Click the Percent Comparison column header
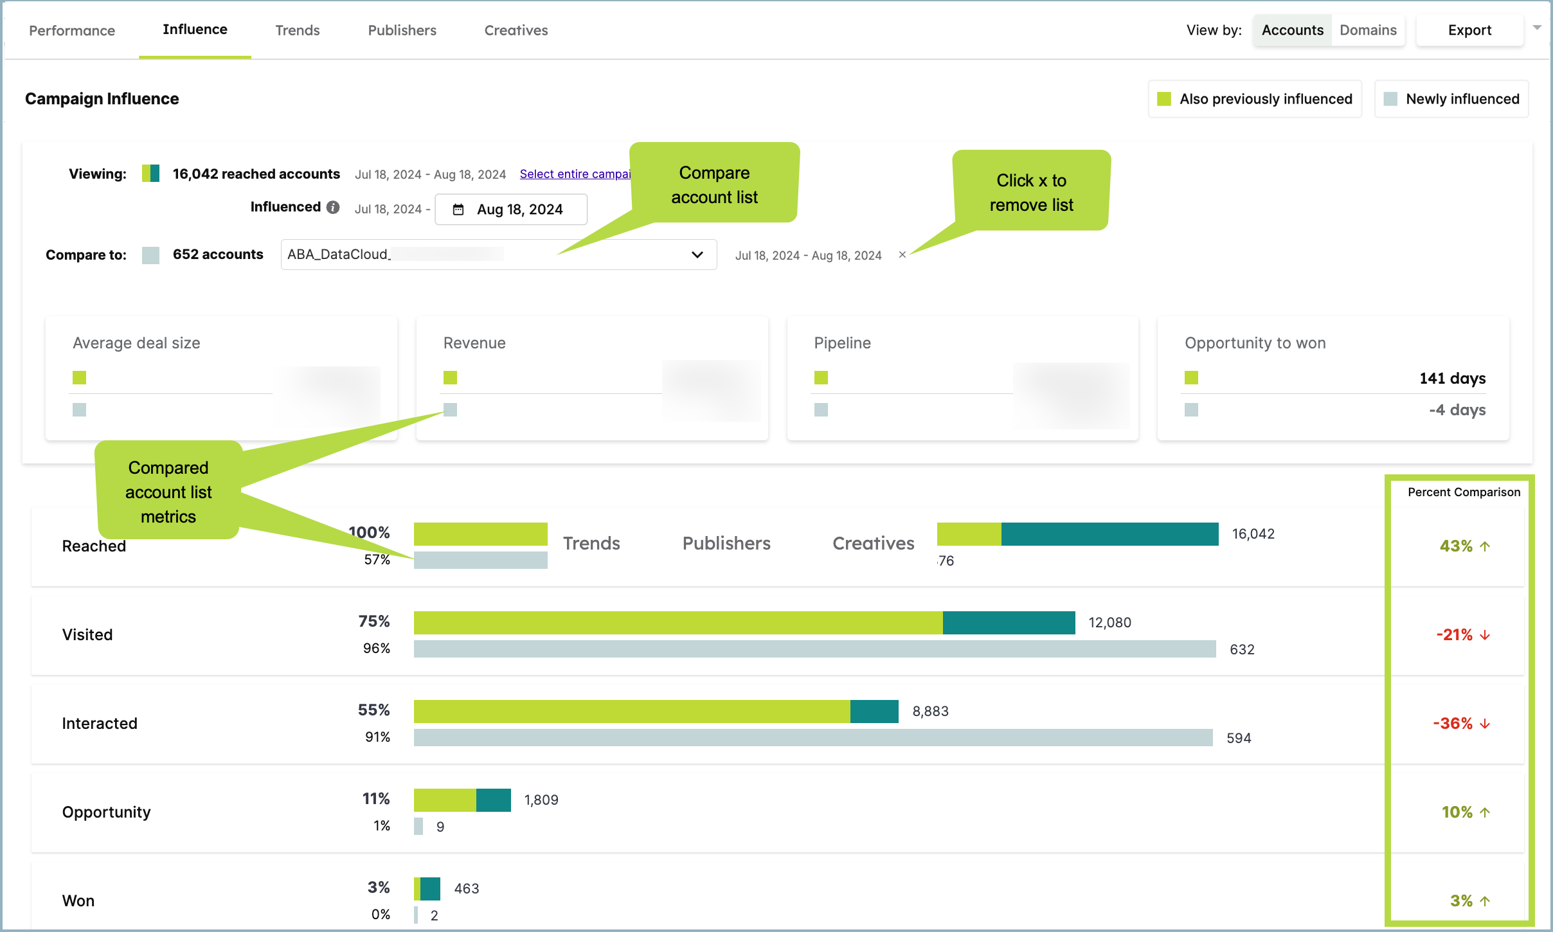 click(x=1464, y=492)
